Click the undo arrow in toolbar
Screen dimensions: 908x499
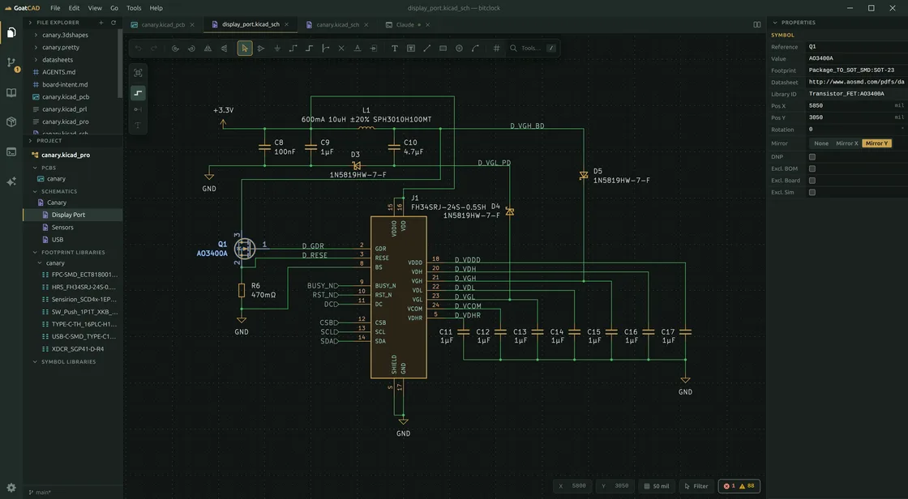coord(138,48)
